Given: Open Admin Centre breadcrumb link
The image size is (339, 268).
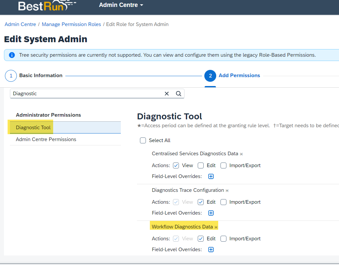Looking at the screenshot, I should click(20, 24).
